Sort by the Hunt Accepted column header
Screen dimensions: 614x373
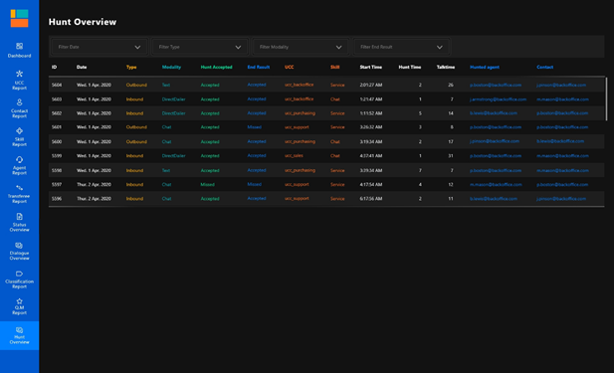216,68
